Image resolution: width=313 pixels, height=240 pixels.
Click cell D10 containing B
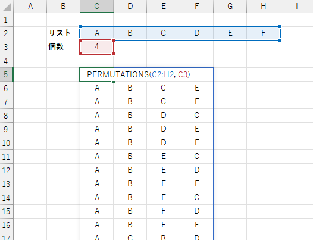(130, 143)
